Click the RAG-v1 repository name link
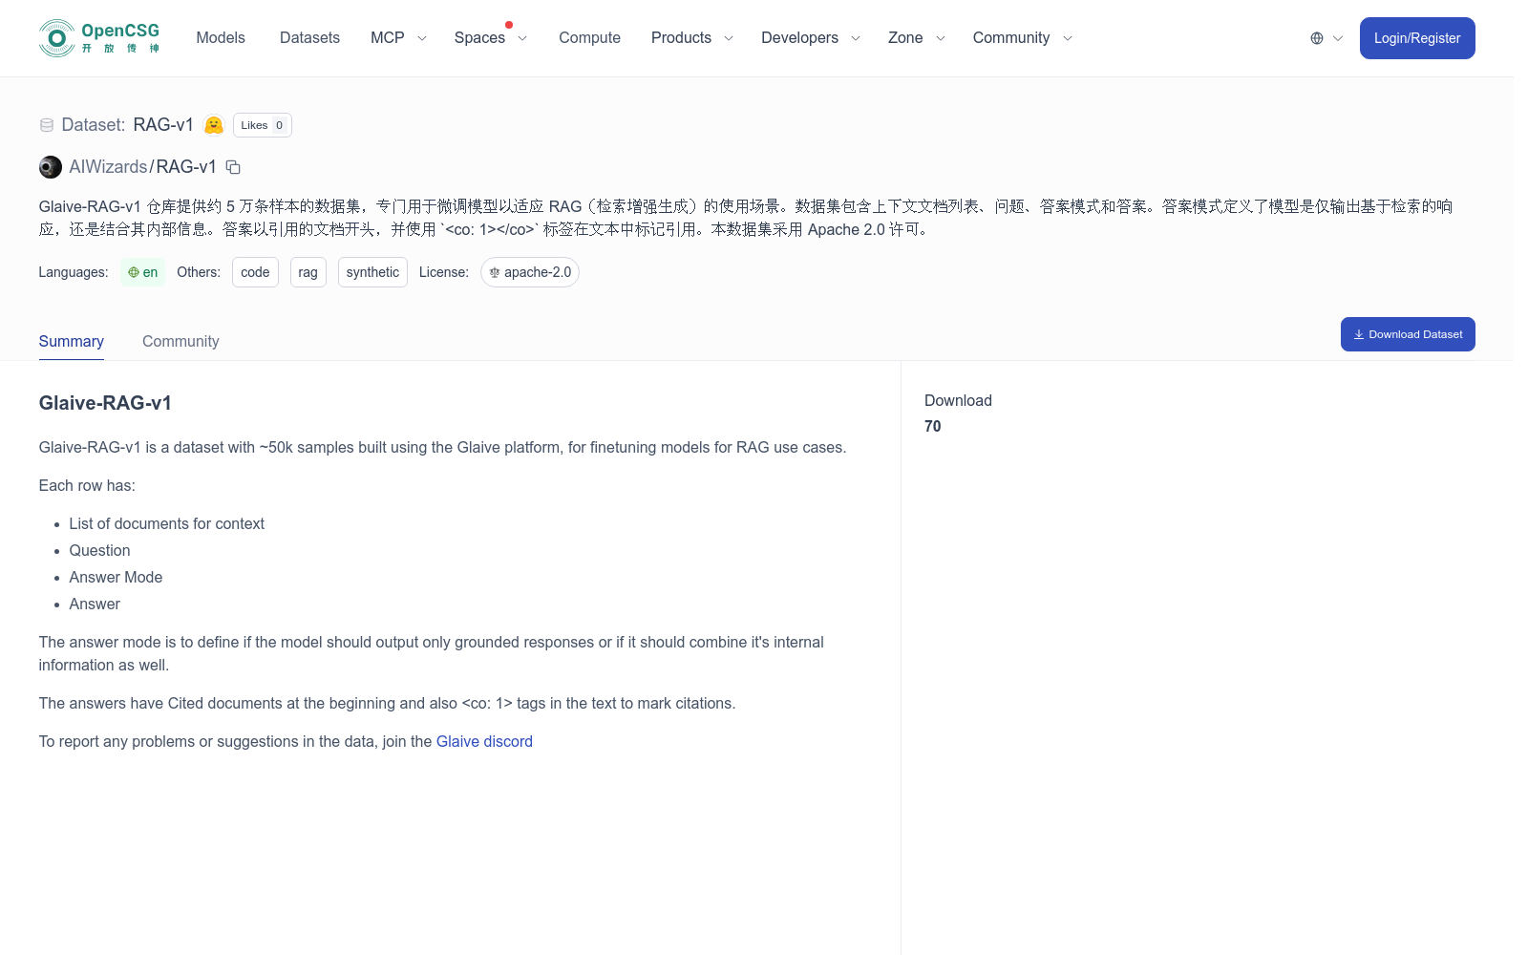The width and height of the screenshot is (1528, 955). (x=186, y=167)
